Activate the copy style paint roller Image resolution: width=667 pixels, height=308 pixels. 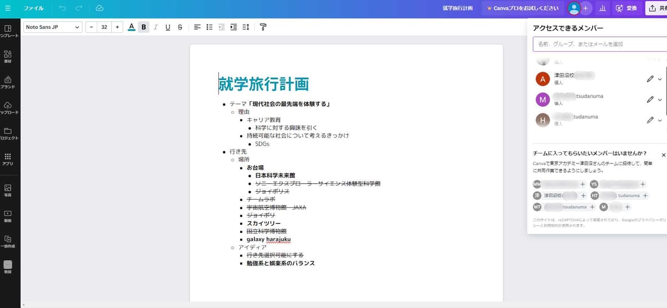[x=263, y=27]
